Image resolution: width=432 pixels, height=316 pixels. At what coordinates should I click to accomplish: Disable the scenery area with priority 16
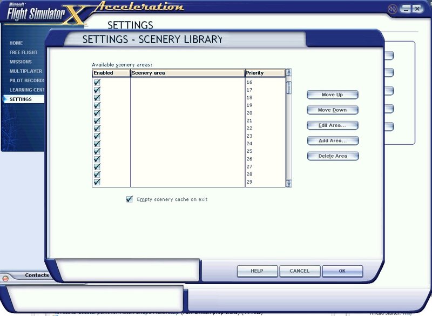tap(97, 83)
